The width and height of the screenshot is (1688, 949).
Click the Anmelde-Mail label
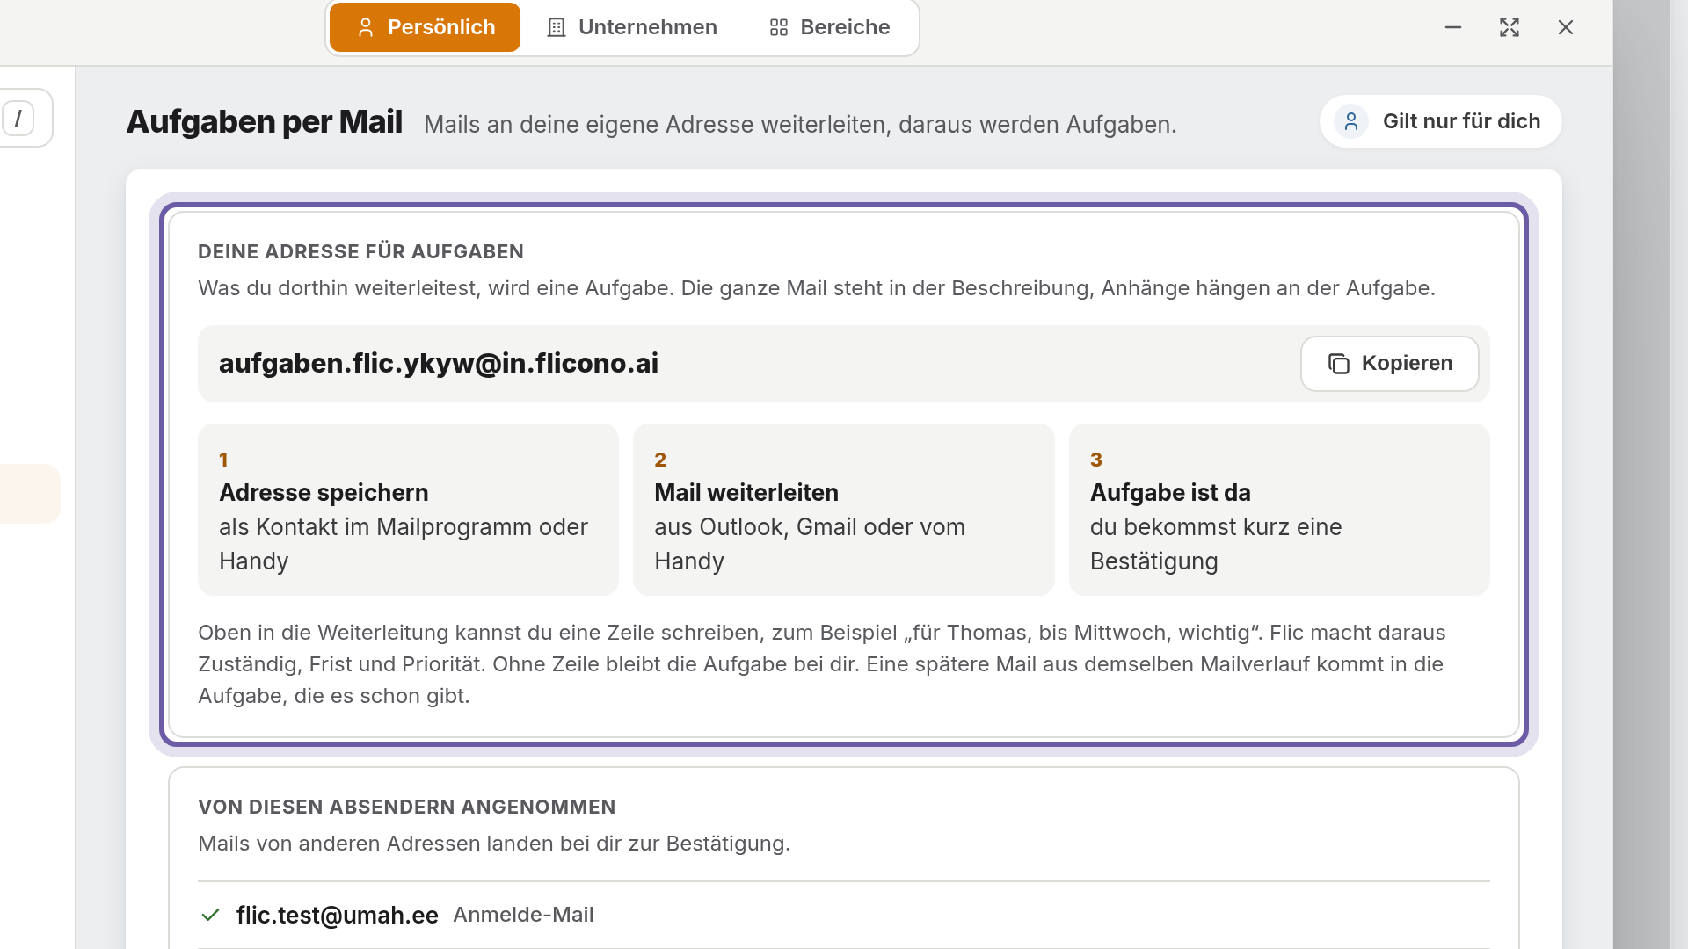tap(523, 915)
